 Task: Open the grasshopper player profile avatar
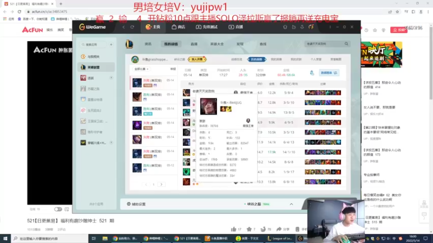tap(135, 59)
